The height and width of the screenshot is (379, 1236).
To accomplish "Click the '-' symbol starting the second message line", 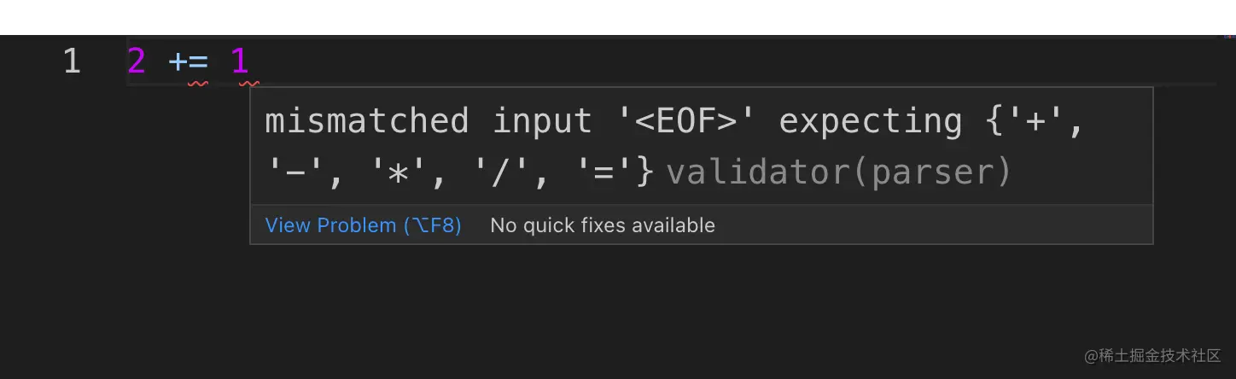I will (x=294, y=172).
